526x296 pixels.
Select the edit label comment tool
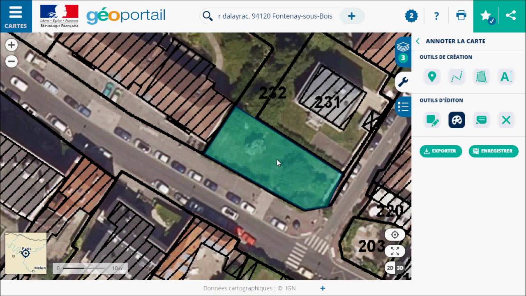click(481, 120)
